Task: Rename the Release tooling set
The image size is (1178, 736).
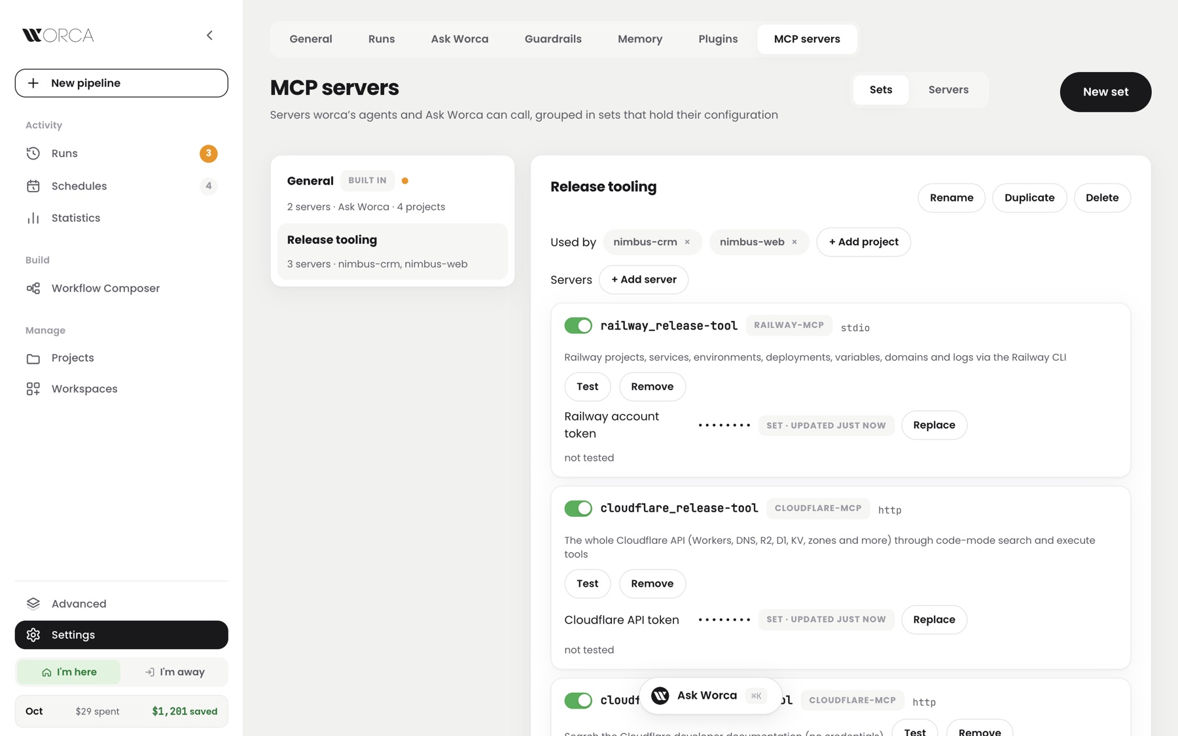Action: tap(952, 198)
